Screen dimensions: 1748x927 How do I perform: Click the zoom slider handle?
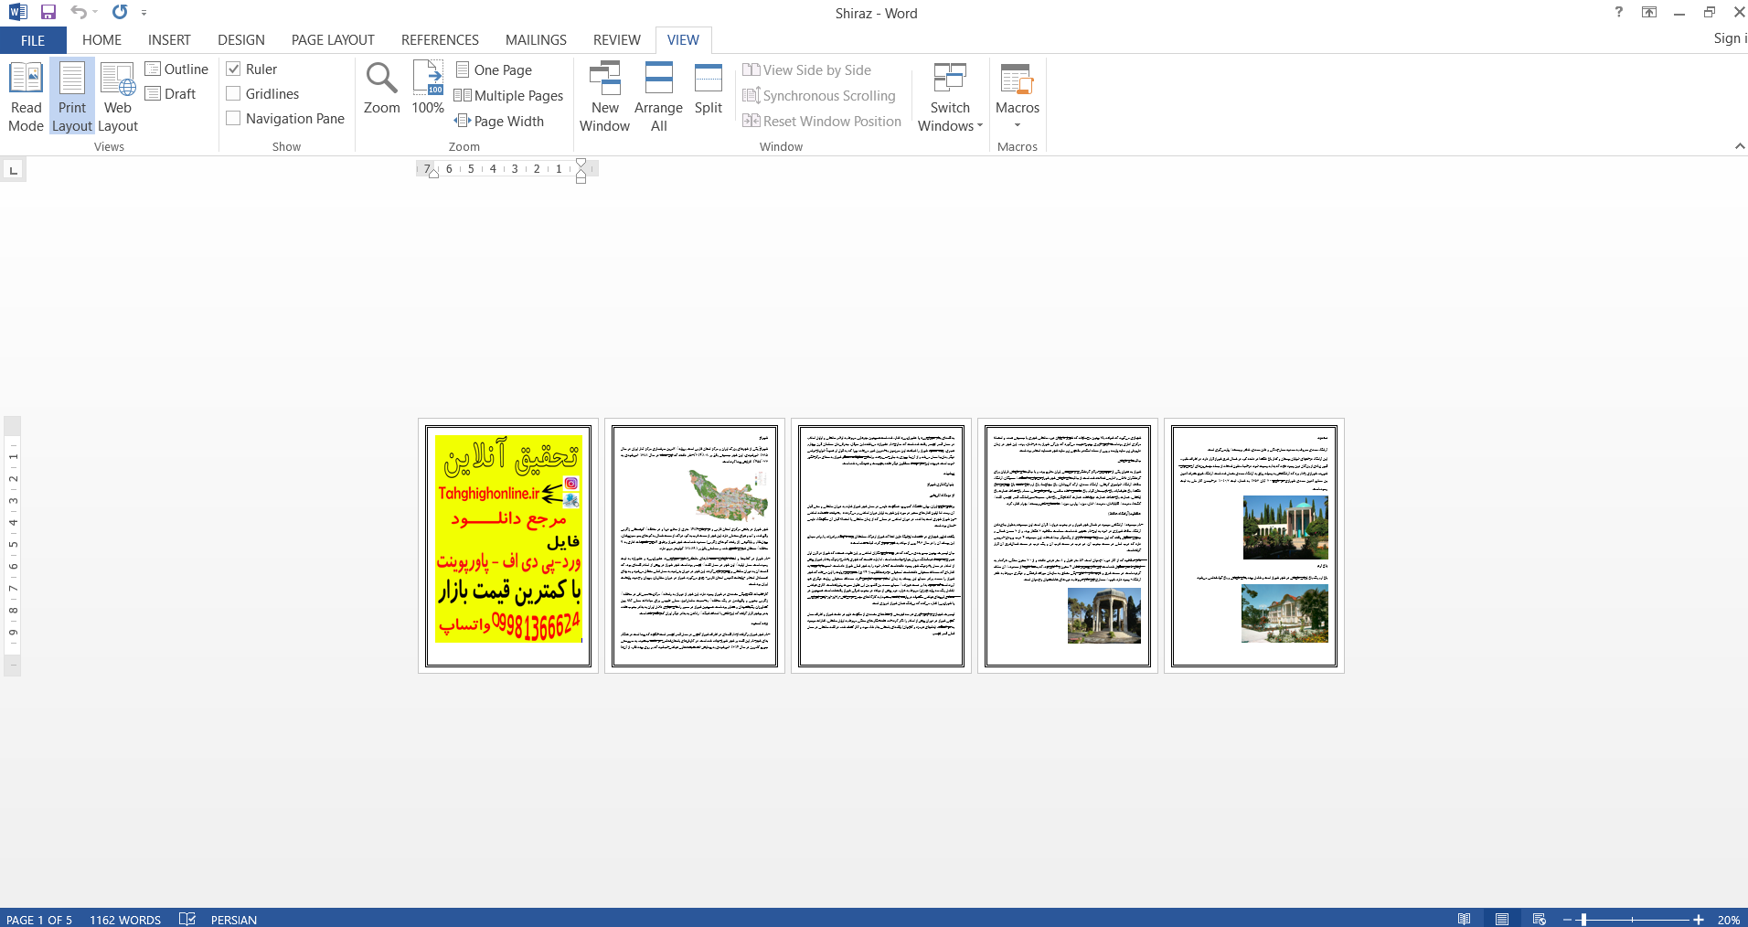pyautogui.click(x=1583, y=920)
